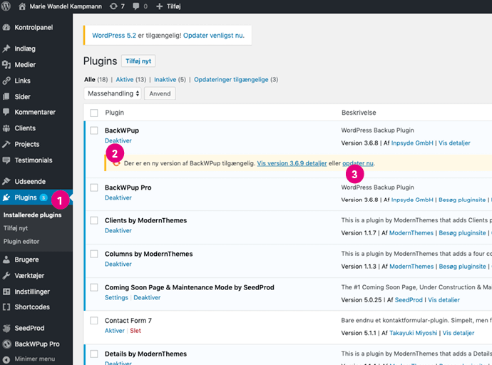
Task: Open Takayuki Miyoshi author link
Action: click(x=414, y=333)
